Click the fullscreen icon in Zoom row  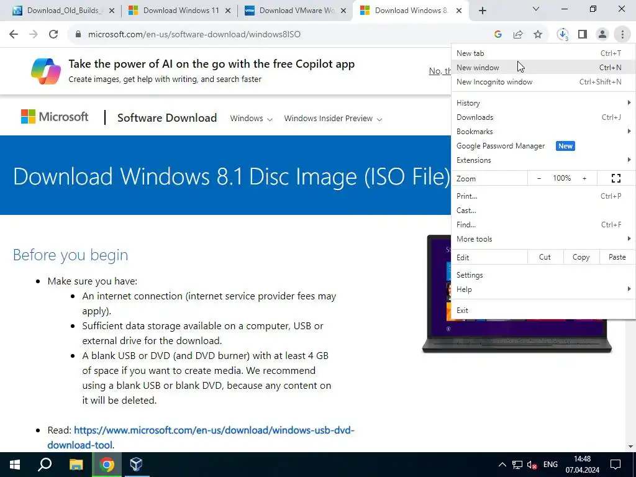(x=616, y=178)
